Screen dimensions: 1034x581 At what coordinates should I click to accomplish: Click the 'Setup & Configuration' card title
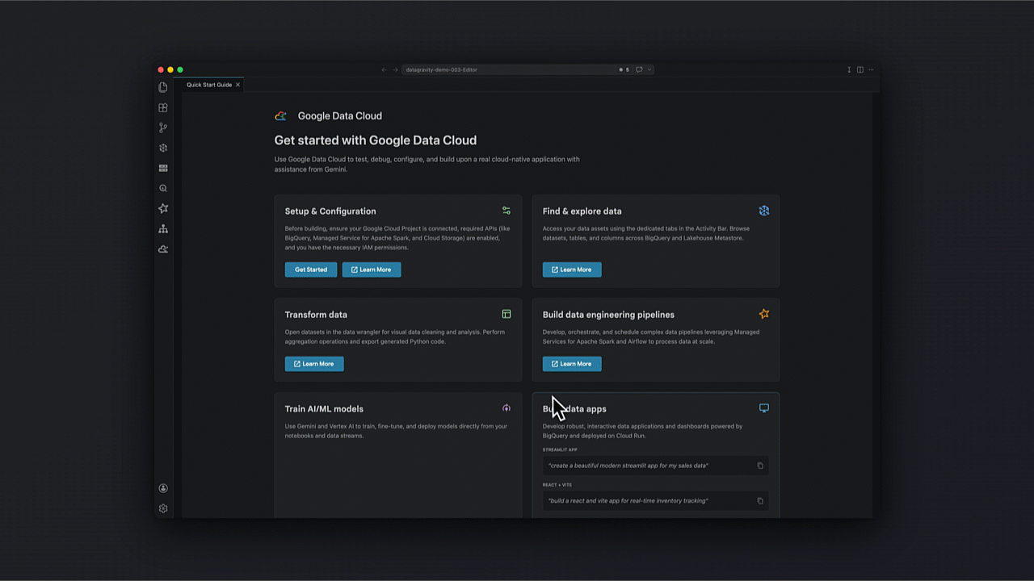[x=330, y=211]
